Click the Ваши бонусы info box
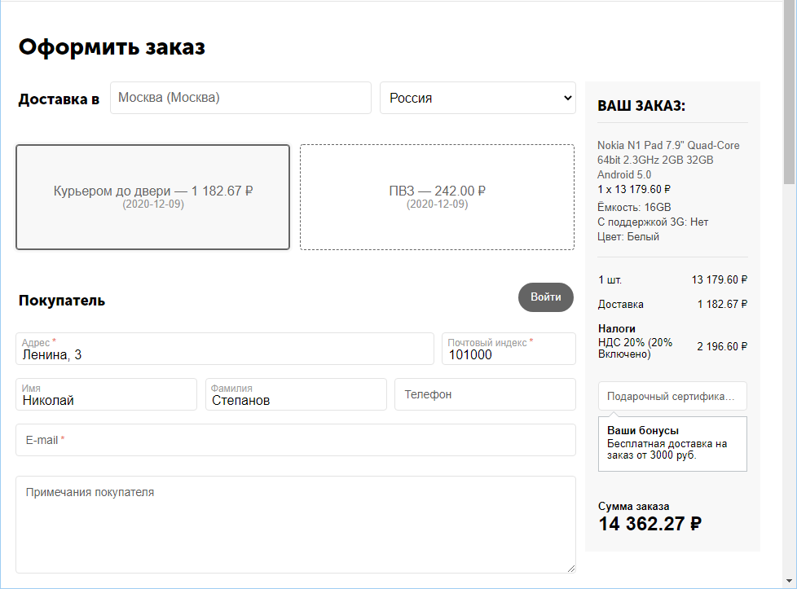The width and height of the screenshot is (797, 589). [672, 444]
